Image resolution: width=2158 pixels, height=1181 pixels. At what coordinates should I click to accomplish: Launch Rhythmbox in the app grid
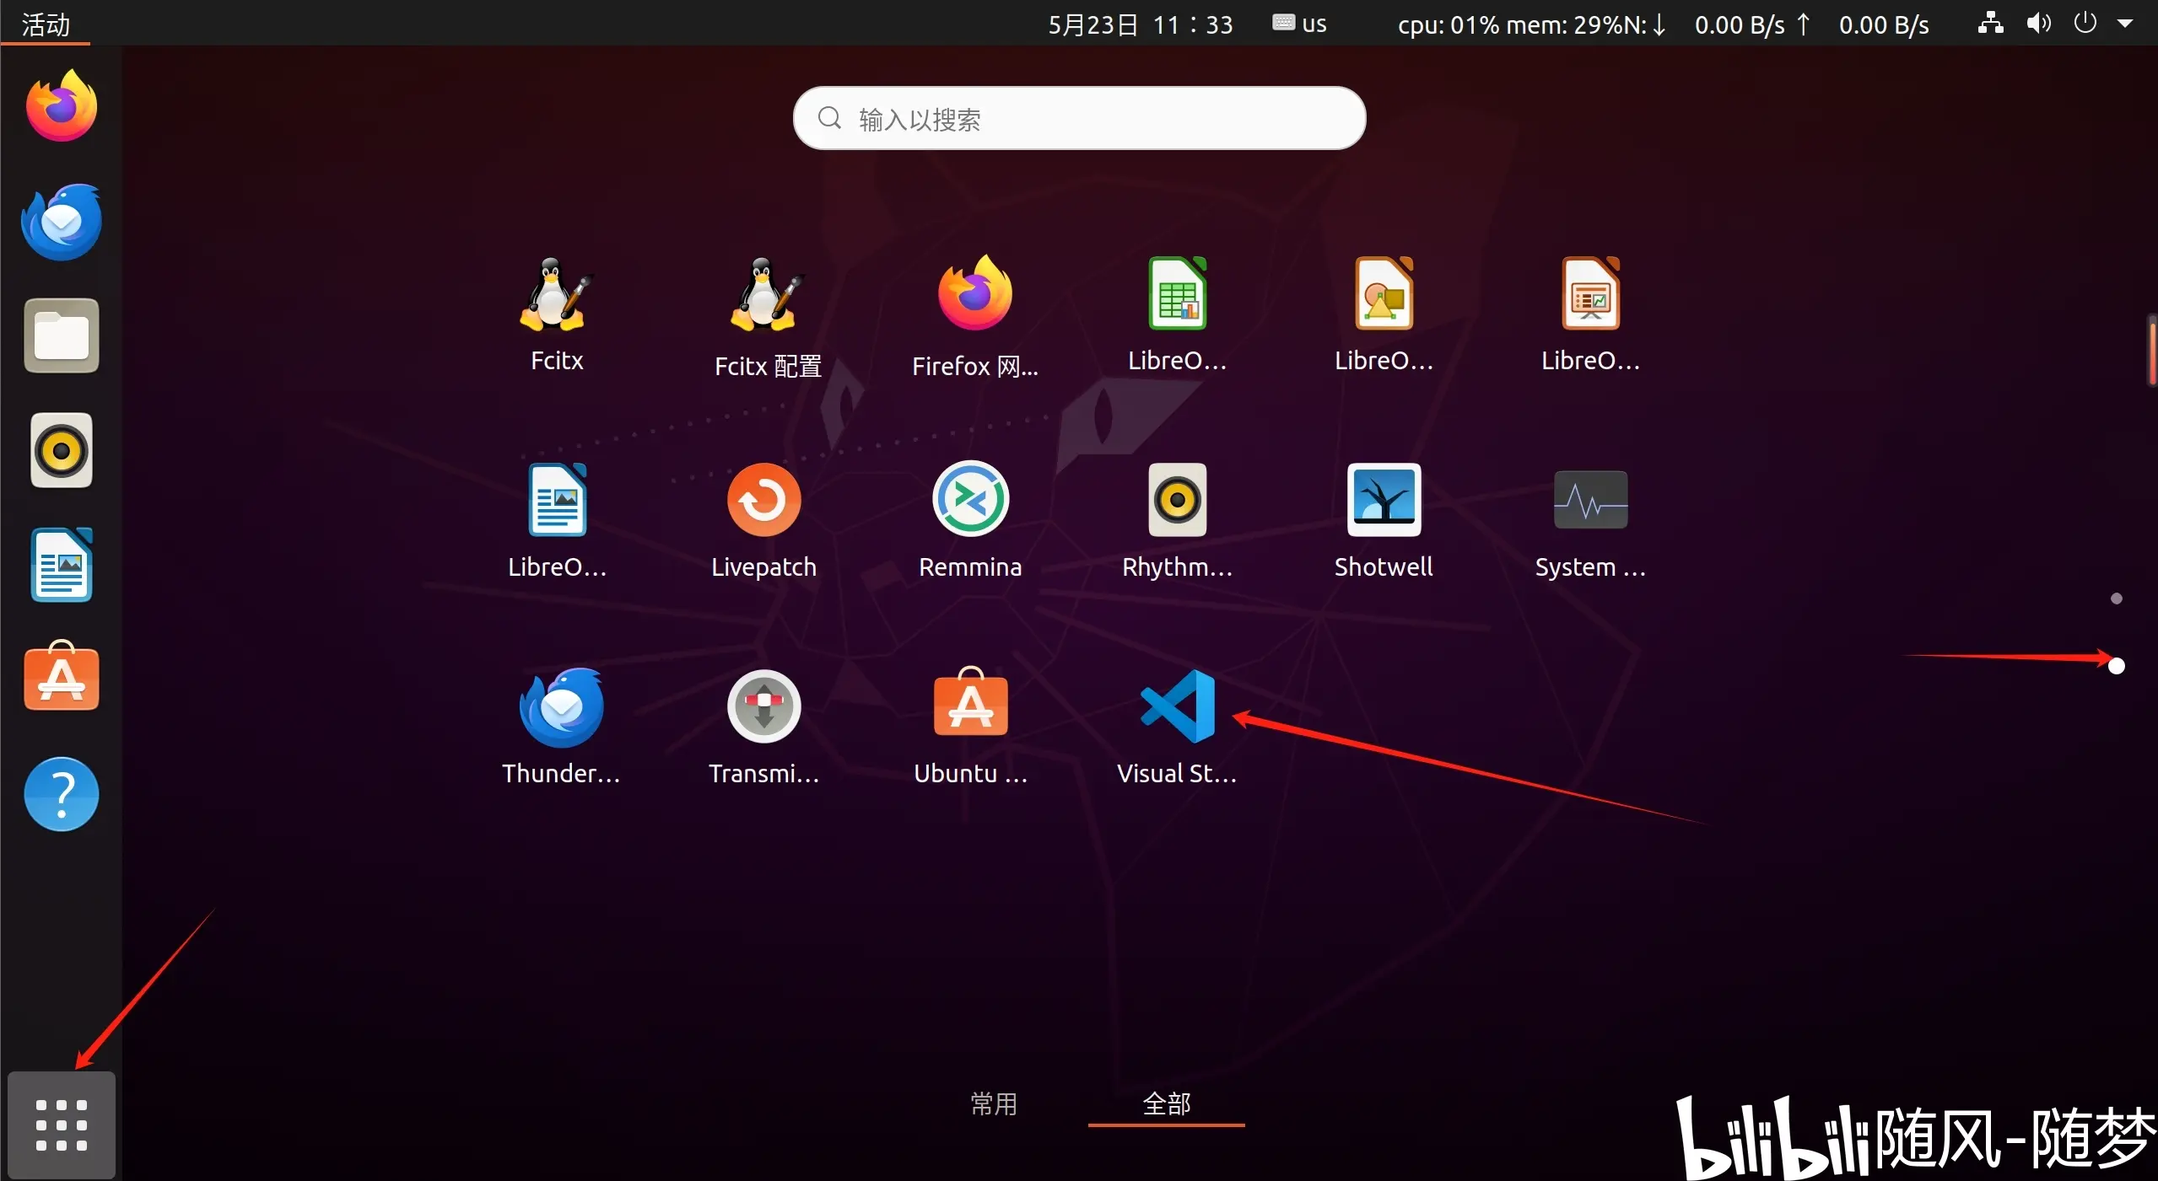coord(1178,521)
